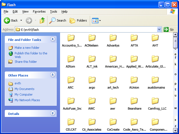Viewport: 179px width, 134px height.
Task: Select the austdomains folder icon
Action: [155, 80]
